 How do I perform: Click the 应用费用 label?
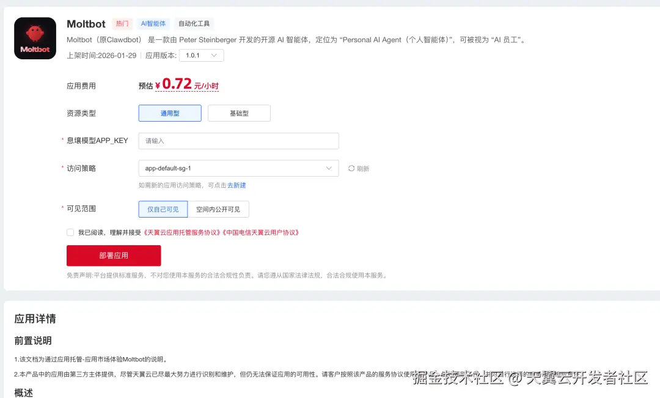(x=81, y=86)
